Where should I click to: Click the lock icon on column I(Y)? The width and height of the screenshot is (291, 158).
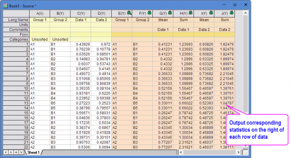pos(211,13)
